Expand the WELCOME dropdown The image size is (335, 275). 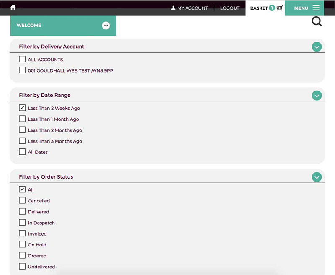(106, 26)
